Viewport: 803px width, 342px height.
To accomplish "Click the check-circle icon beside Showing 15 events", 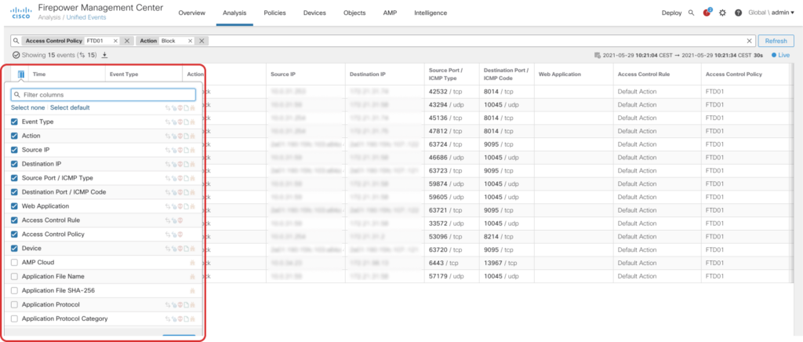I will click(x=16, y=55).
